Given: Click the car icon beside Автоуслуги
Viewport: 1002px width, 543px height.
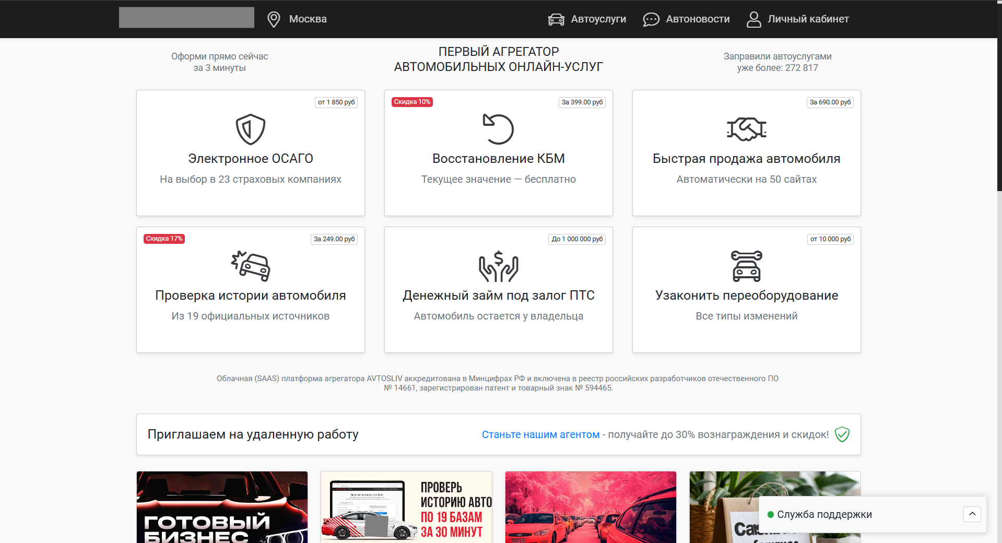Looking at the screenshot, I should [556, 19].
